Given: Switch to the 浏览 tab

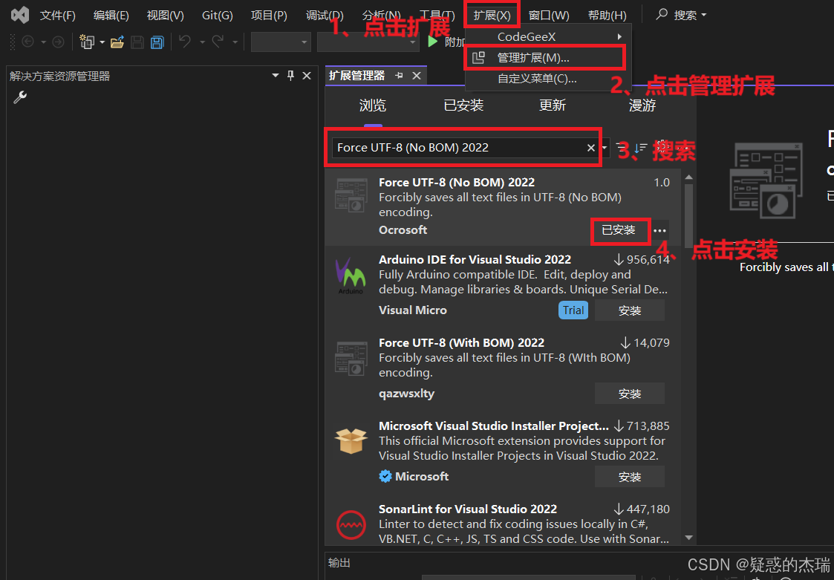Looking at the screenshot, I should 373,105.
